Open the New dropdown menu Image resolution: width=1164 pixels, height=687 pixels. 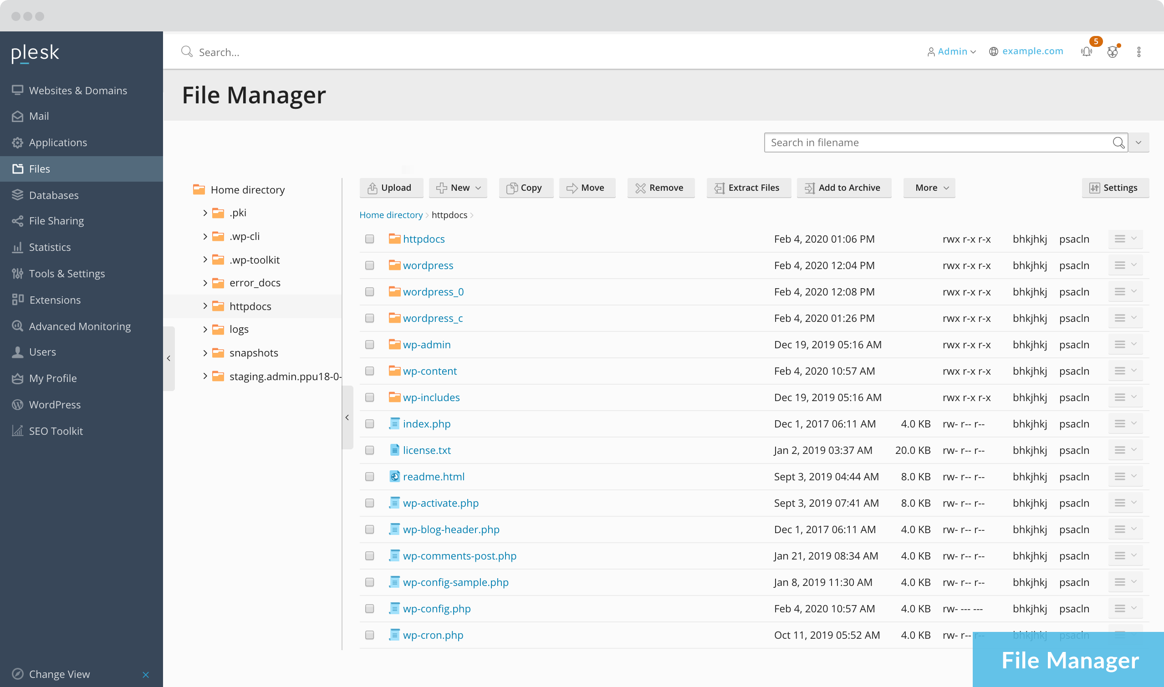tap(458, 188)
